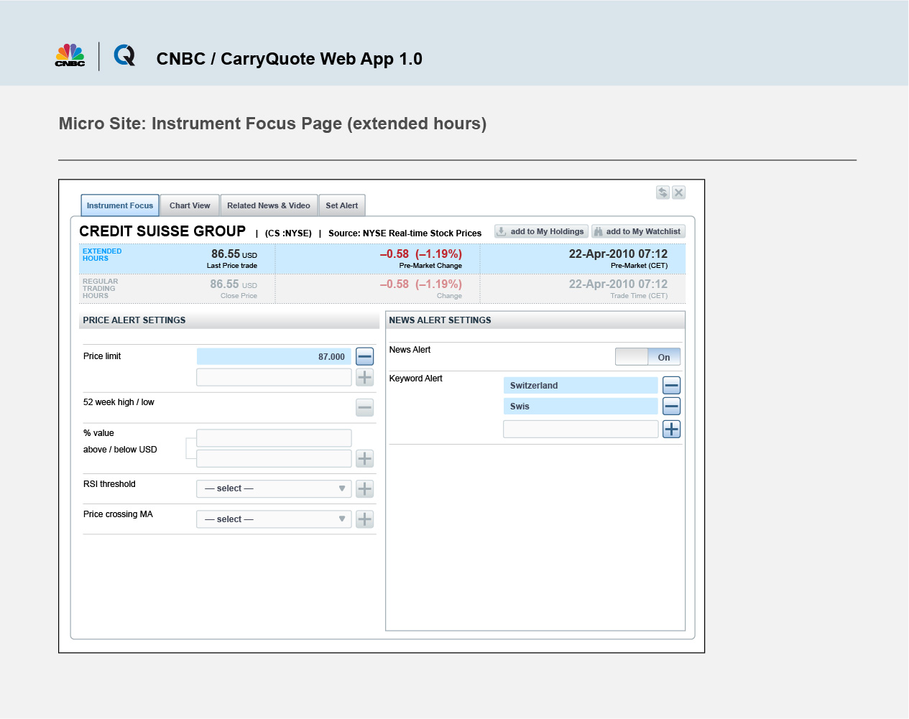Image resolution: width=909 pixels, height=719 pixels.
Task: Click the 52 week high / low minus icon
Action: tap(364, 408)
